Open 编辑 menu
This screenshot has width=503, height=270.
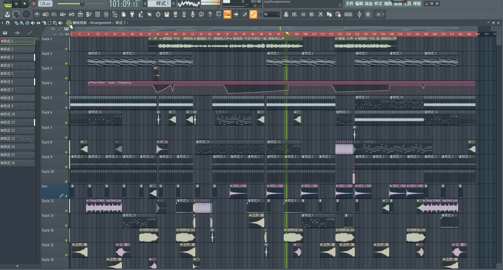coord(359,4)
